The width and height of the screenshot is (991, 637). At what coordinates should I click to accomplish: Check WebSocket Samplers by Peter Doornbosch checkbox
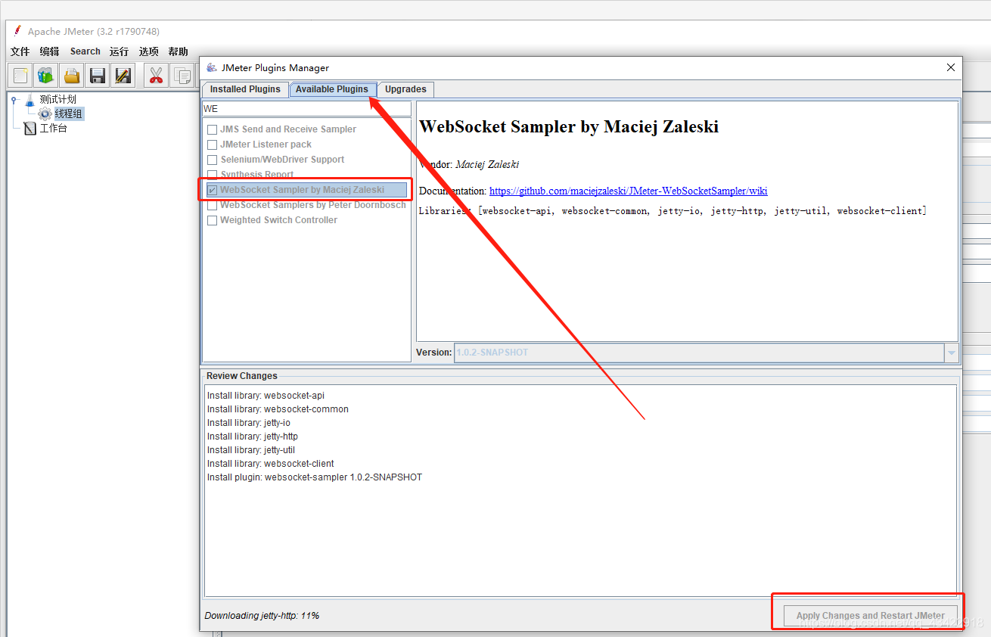213,205
